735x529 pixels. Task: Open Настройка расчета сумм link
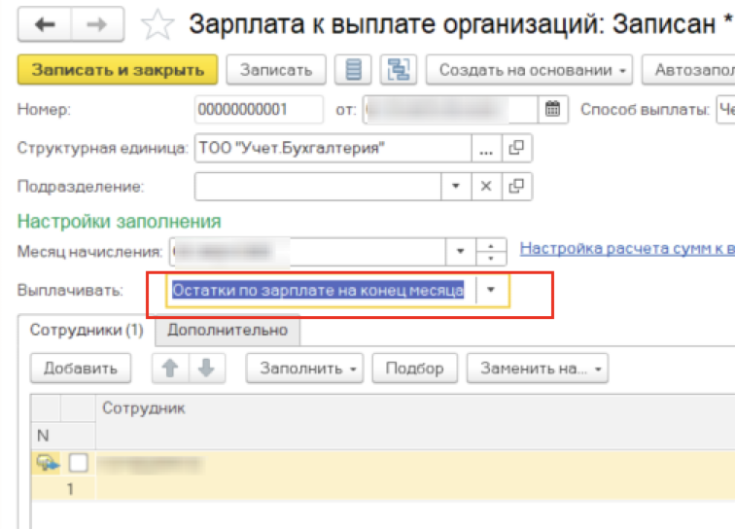[626, 249]
